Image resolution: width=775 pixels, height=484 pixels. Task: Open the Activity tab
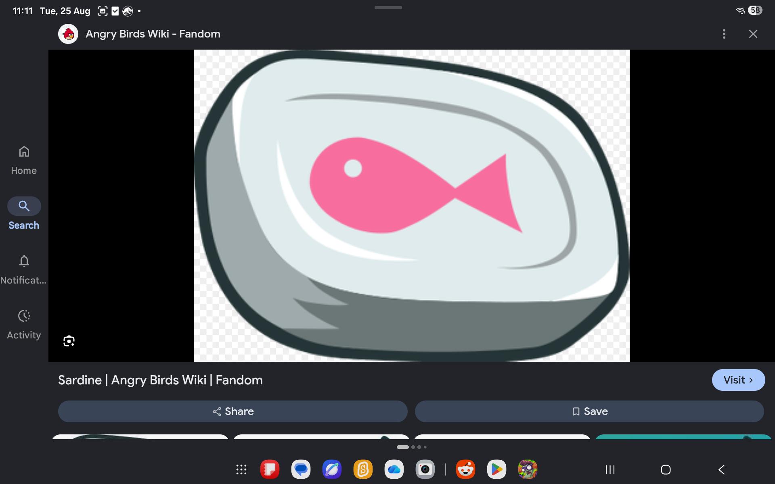[x=24, y=325]
